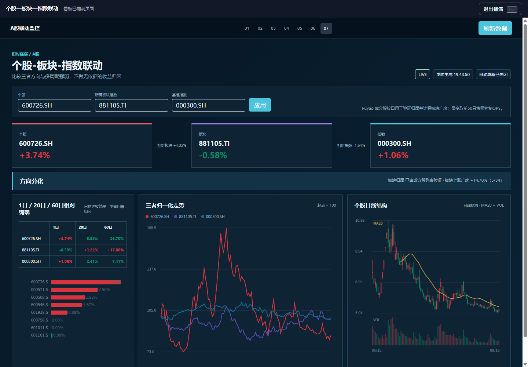Open the 板块 881105.TI summary card

262,145
